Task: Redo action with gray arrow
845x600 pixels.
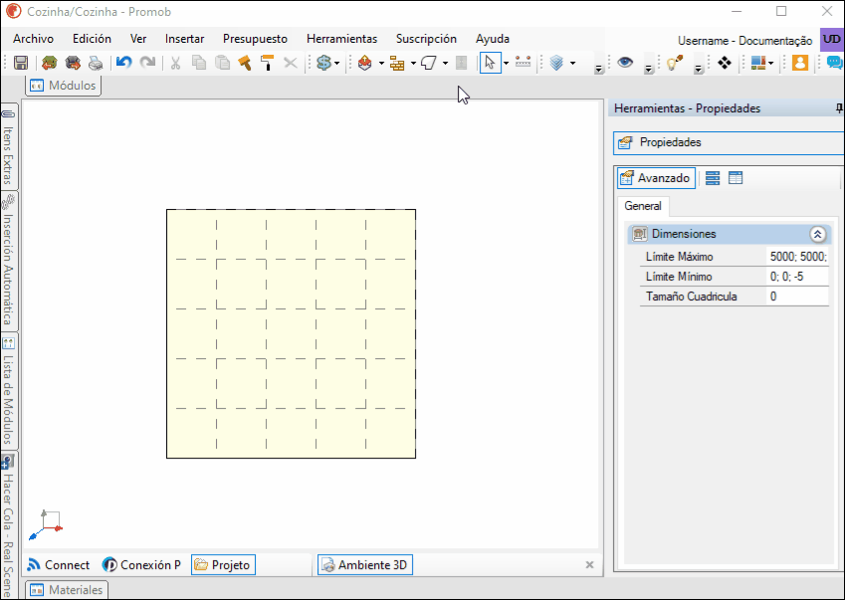Action: coord(147,63)
